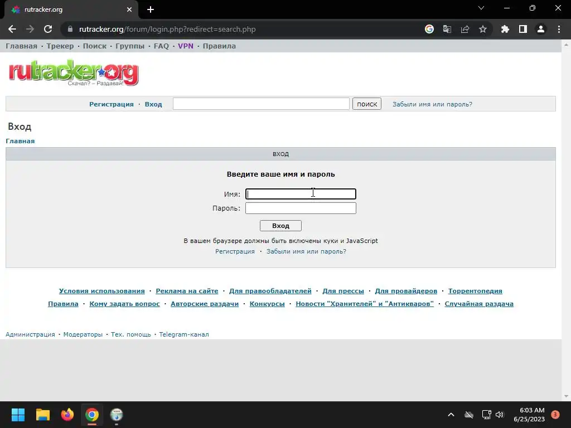Image resolution: width=571 pixels, height=428 pixels.
Task: Click the top Забыли имя или пароль? link
Action: (x=432, y=104)
